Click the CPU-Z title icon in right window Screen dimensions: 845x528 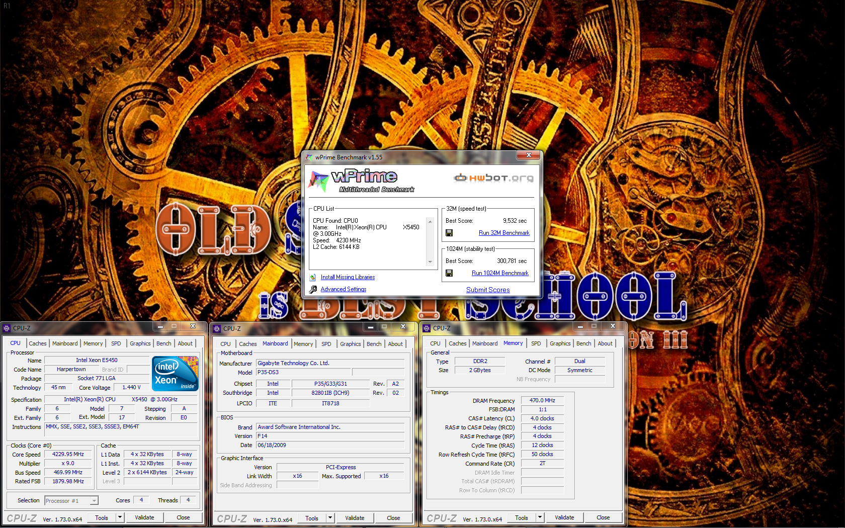(427, 328)
